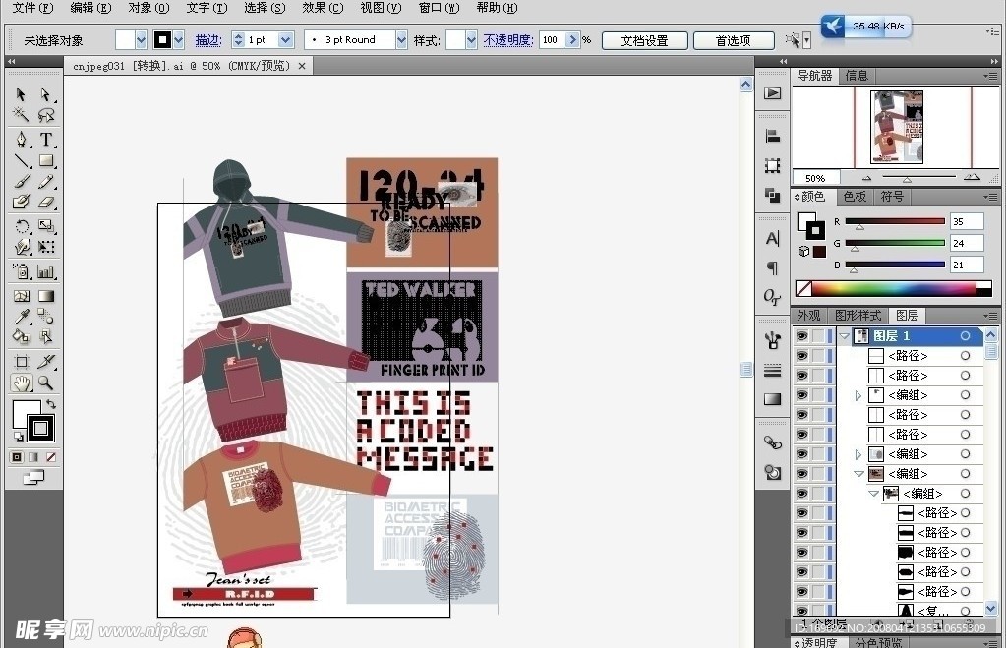Image resolution: width=1006 pixels, height=648 pixels.
Task: Click the 首选项 button
Action: 734,41
